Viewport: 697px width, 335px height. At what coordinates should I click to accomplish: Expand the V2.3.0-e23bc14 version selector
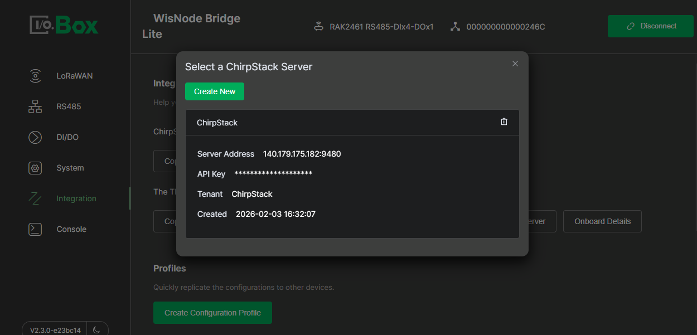pos(54,329)
